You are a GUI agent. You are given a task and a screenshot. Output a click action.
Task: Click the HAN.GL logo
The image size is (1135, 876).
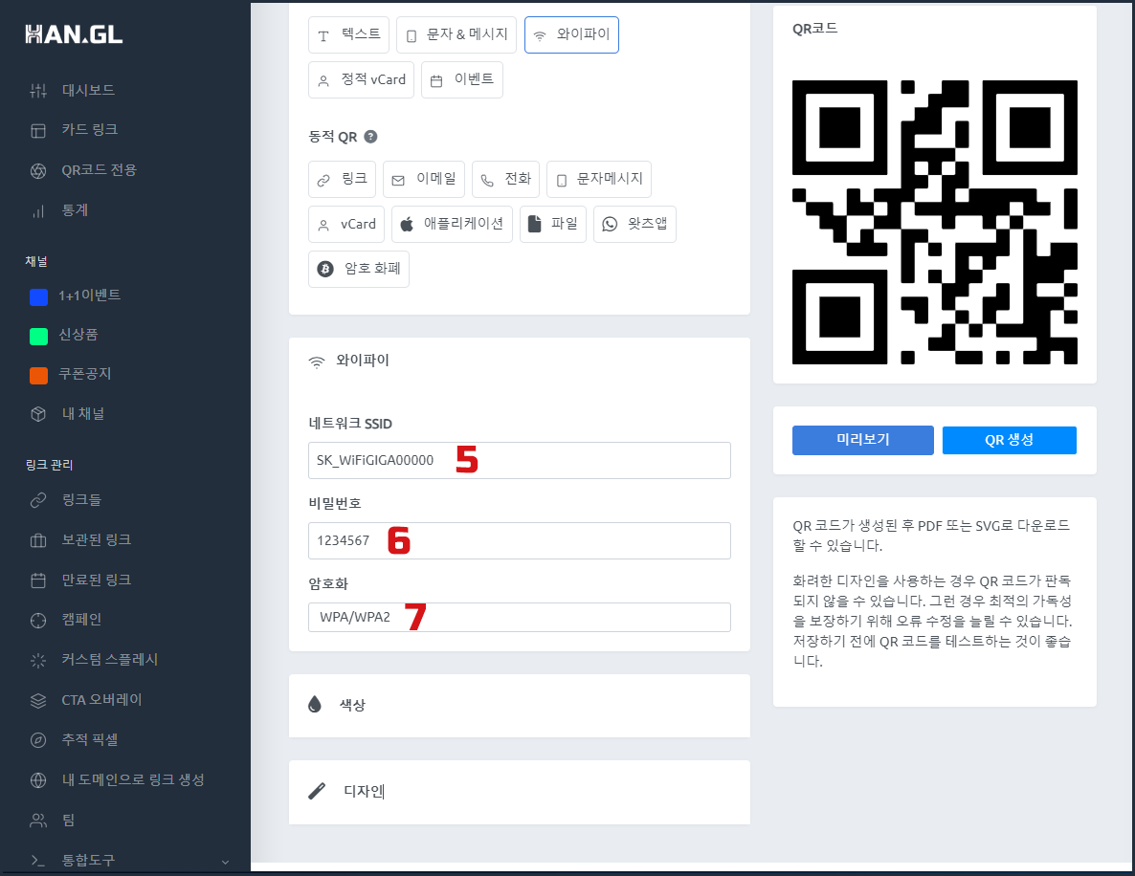click(74, 34)
